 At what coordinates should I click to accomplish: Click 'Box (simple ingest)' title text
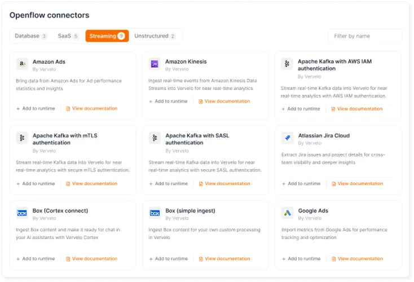click(191, 211)
